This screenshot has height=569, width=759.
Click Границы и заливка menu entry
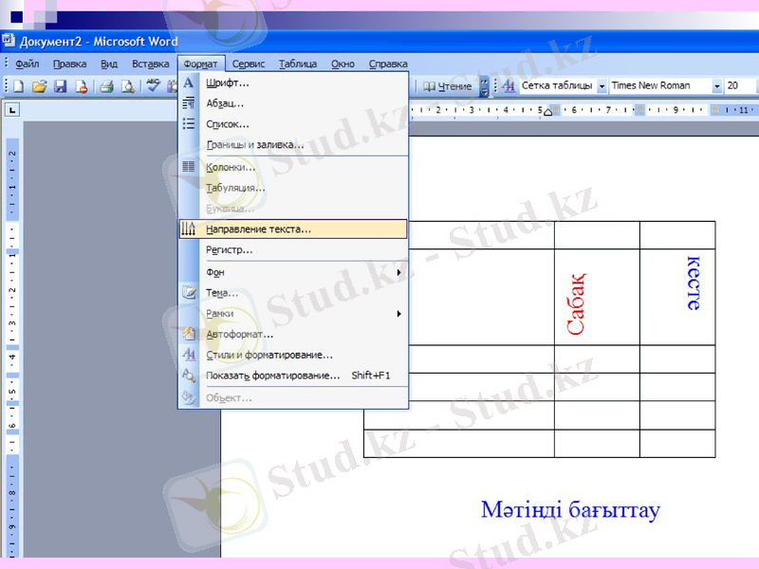254,145
